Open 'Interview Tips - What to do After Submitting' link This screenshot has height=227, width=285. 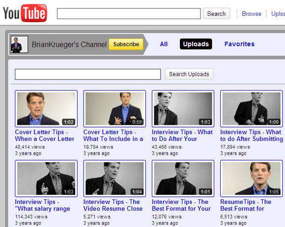(252, 136)
